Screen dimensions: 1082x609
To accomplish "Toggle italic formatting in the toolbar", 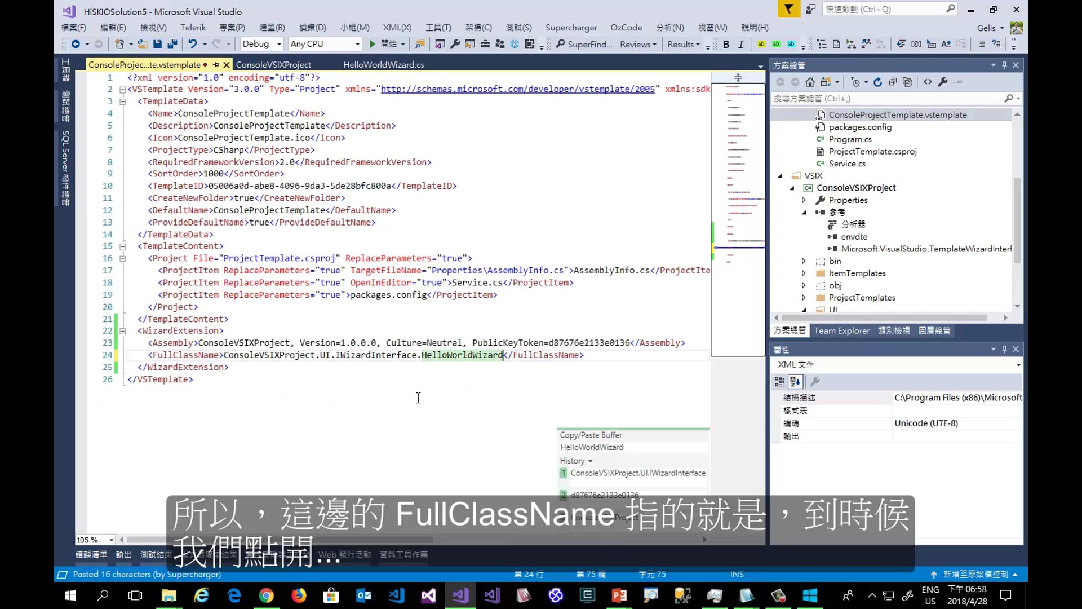I will pyautogui.click(x=741, y=43).
